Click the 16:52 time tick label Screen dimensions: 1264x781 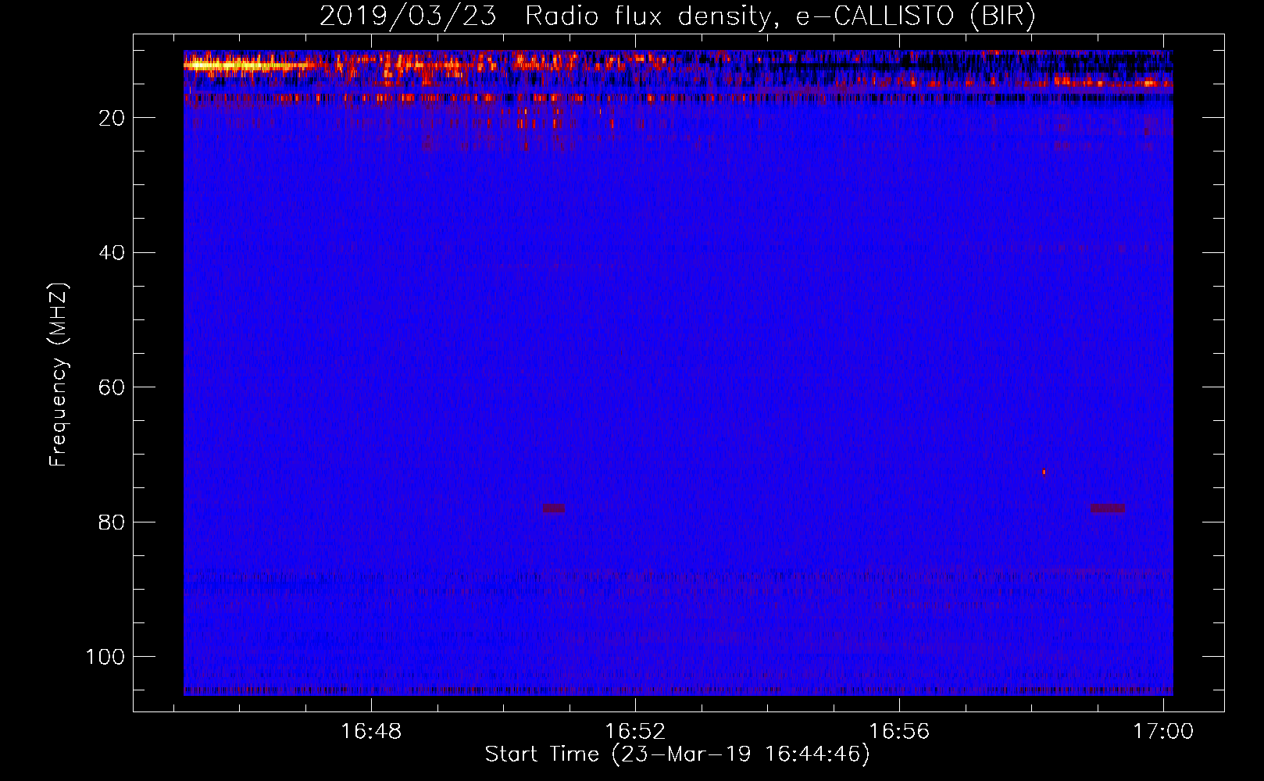point(635,732)
